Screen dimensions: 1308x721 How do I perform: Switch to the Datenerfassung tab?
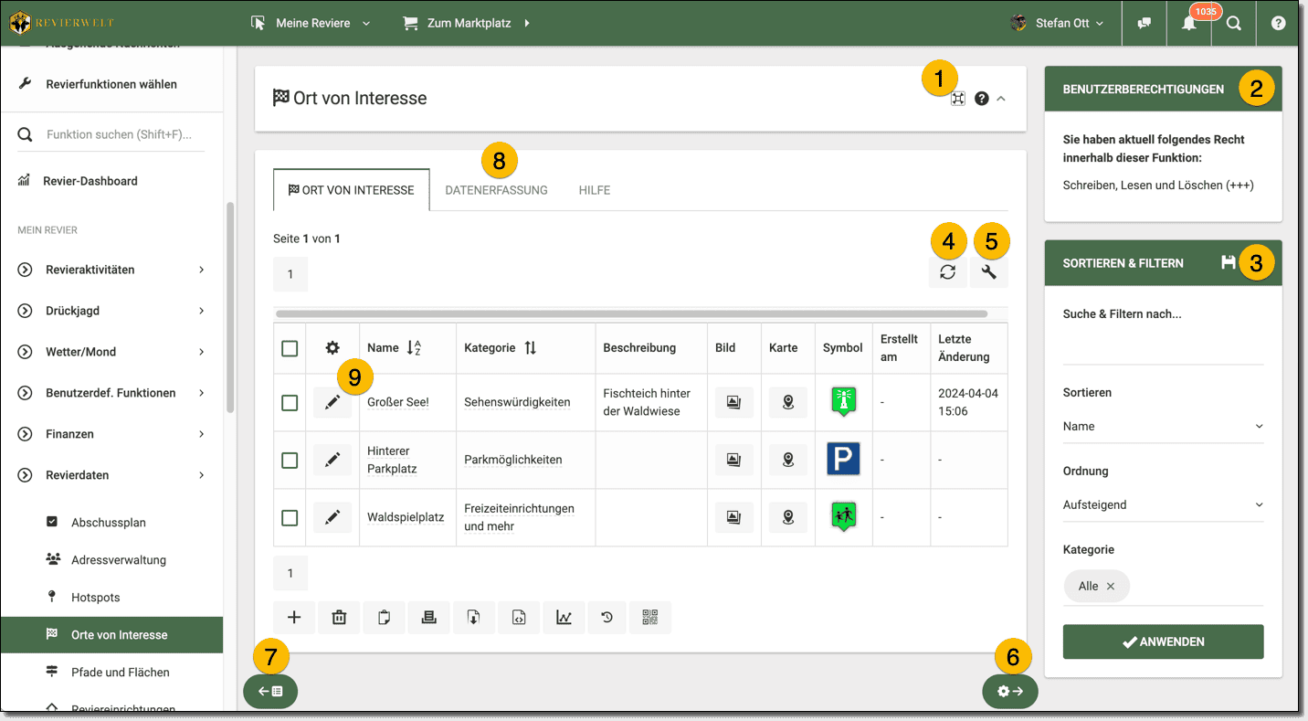pyautogui.click(x=496, y=190)
